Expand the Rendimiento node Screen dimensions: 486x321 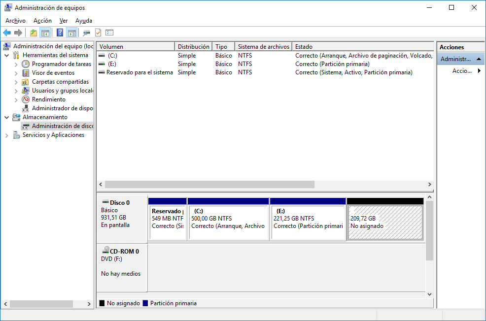[16, 100]
